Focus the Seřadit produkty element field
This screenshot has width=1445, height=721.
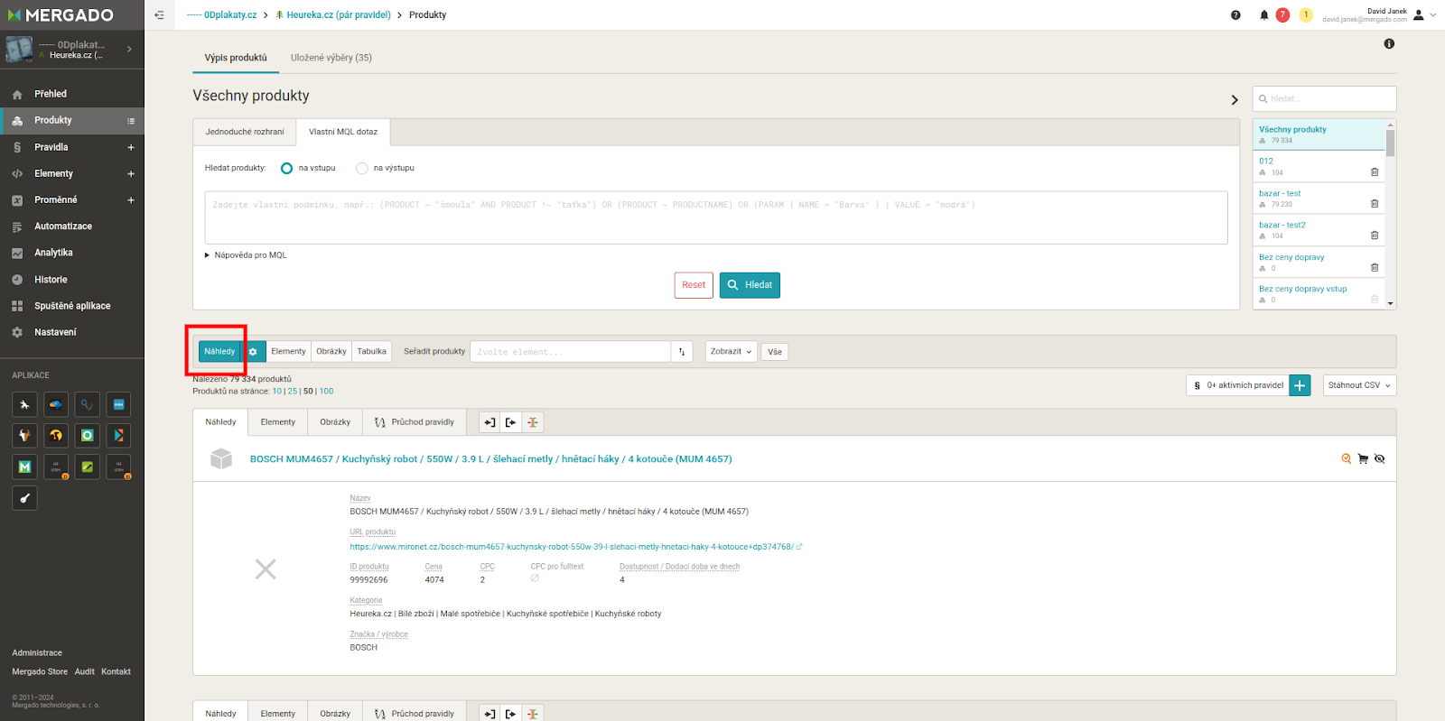570,352
